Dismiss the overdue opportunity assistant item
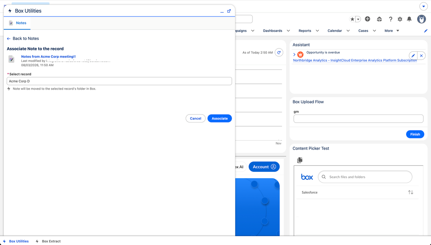431x245 pixels. 421,56
